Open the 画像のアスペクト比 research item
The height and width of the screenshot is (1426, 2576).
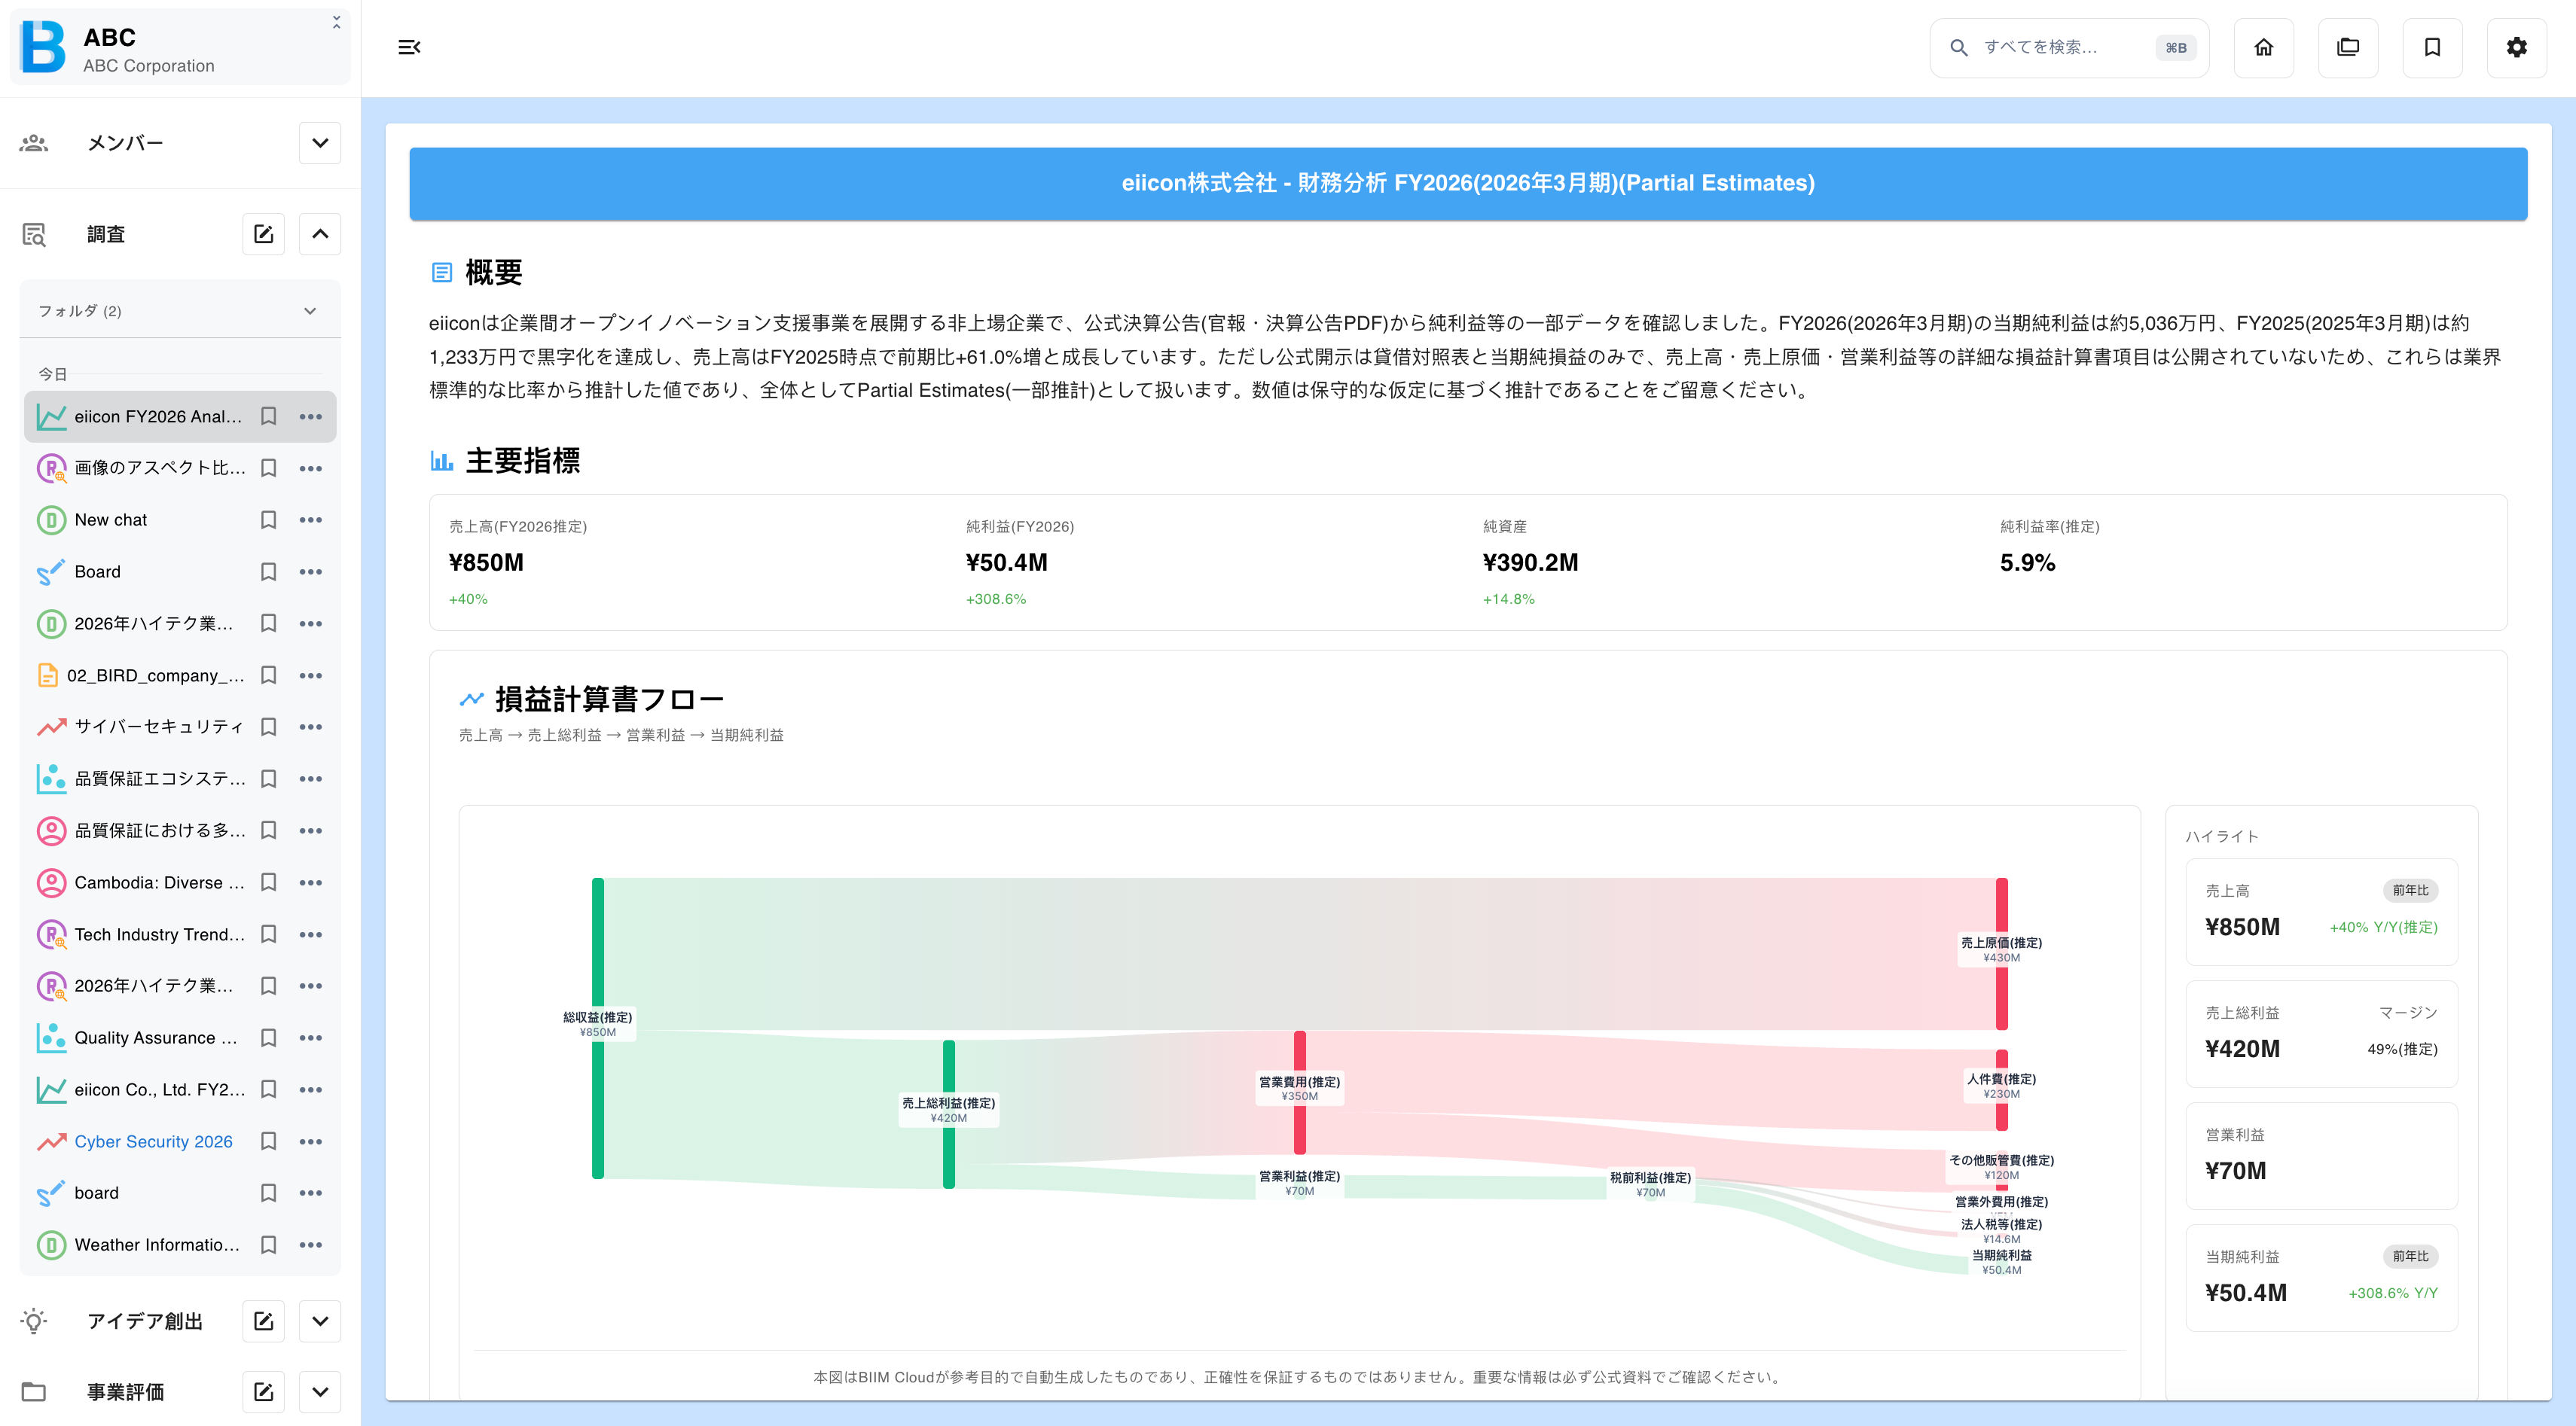pos(160,468)
